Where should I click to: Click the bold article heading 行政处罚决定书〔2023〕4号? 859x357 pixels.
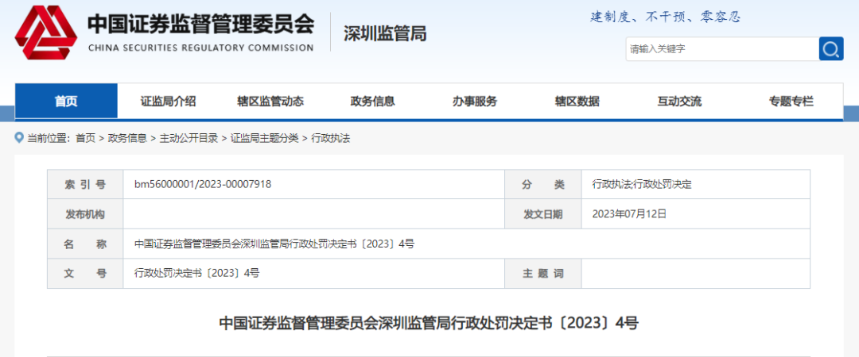pyautogui.click(x=429, y=323)
